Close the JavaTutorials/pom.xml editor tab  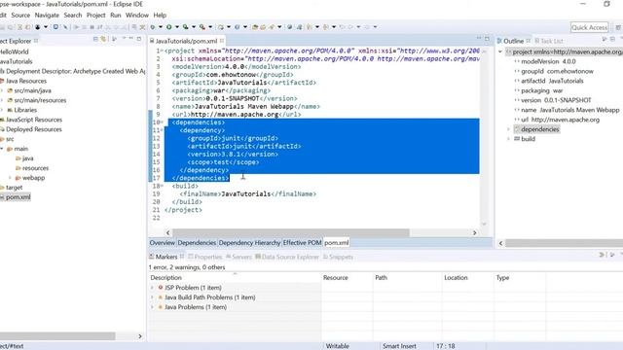point(222,41)
